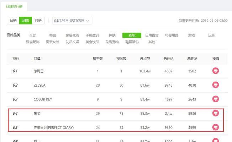
Task: Open the ZEESEA brand link
Action: 39,85
